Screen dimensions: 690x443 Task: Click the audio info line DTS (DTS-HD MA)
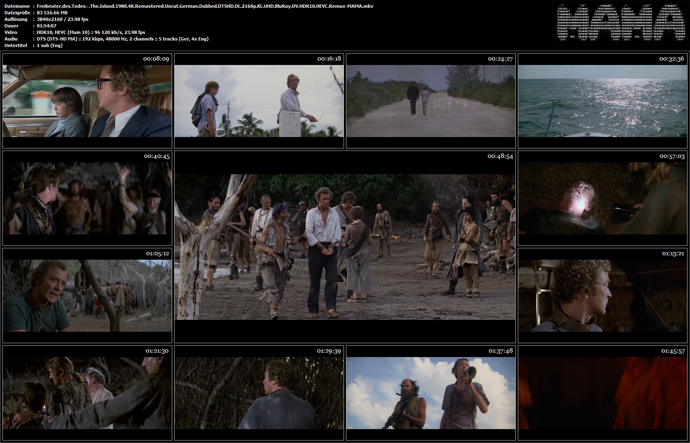[123, 39]
